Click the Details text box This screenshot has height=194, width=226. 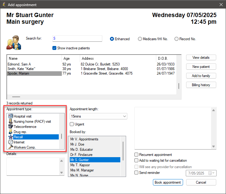point(33,167)
